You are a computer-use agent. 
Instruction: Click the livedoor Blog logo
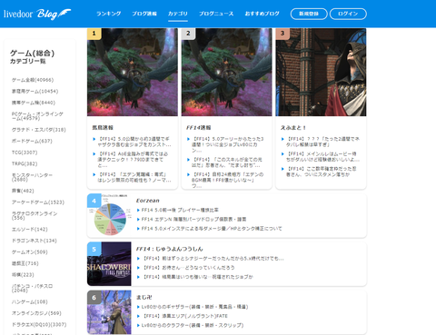point(37,14)
